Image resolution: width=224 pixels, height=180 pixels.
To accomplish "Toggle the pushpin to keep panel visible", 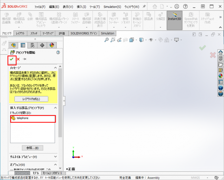I will pos(25,59).
